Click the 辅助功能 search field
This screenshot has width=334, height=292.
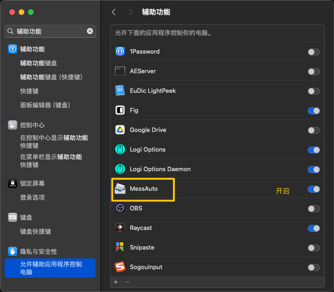[x=50, y=31]
